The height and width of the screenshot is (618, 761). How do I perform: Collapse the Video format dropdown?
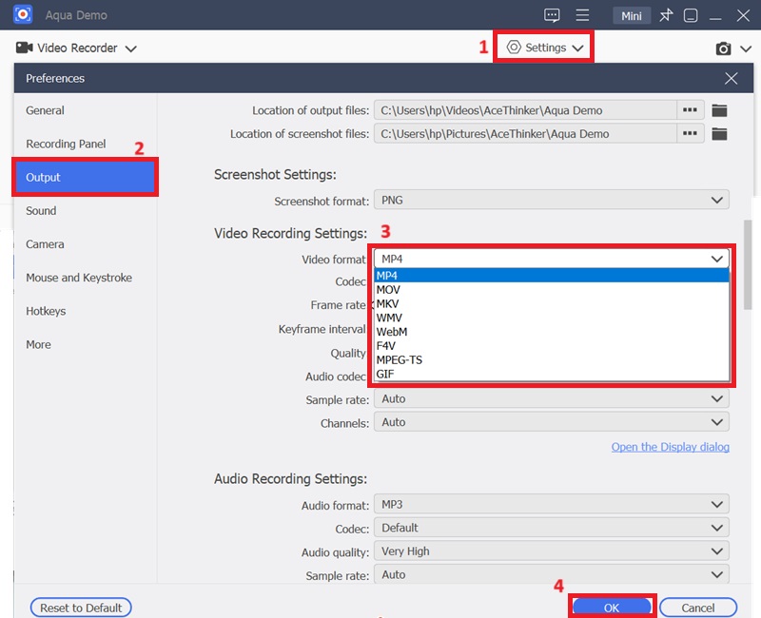point(552,259)
